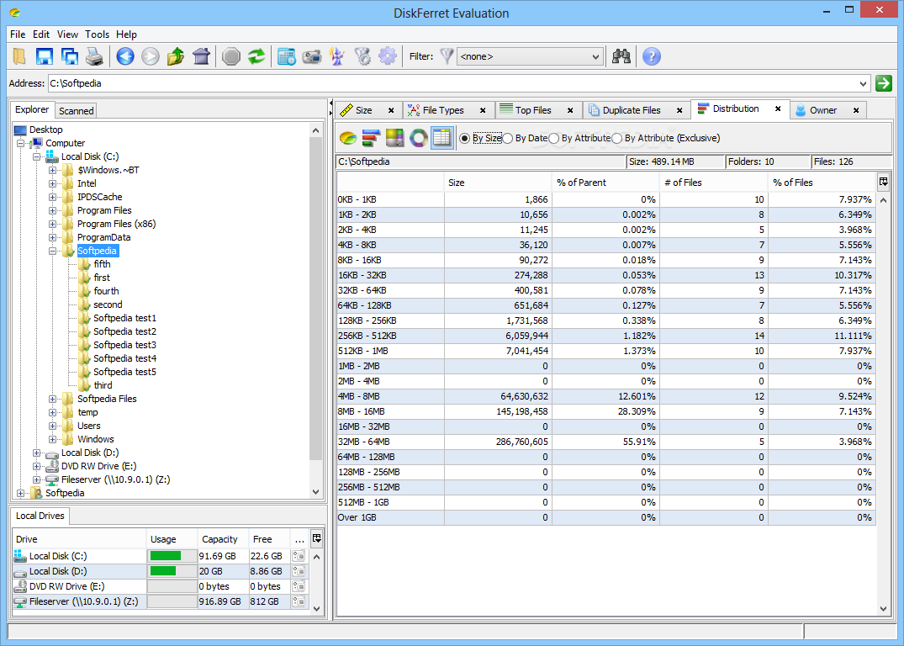Close the Distribution tab

(x=777, y=109)
